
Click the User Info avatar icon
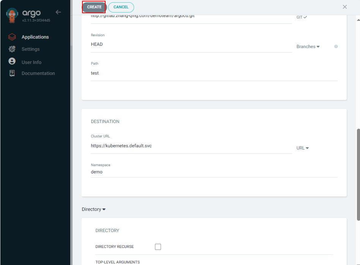point(12,61)
